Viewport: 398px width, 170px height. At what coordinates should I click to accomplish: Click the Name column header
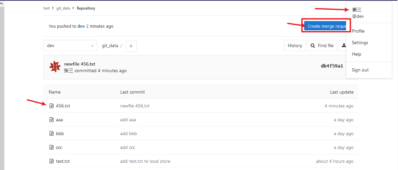tap(55, 92)
